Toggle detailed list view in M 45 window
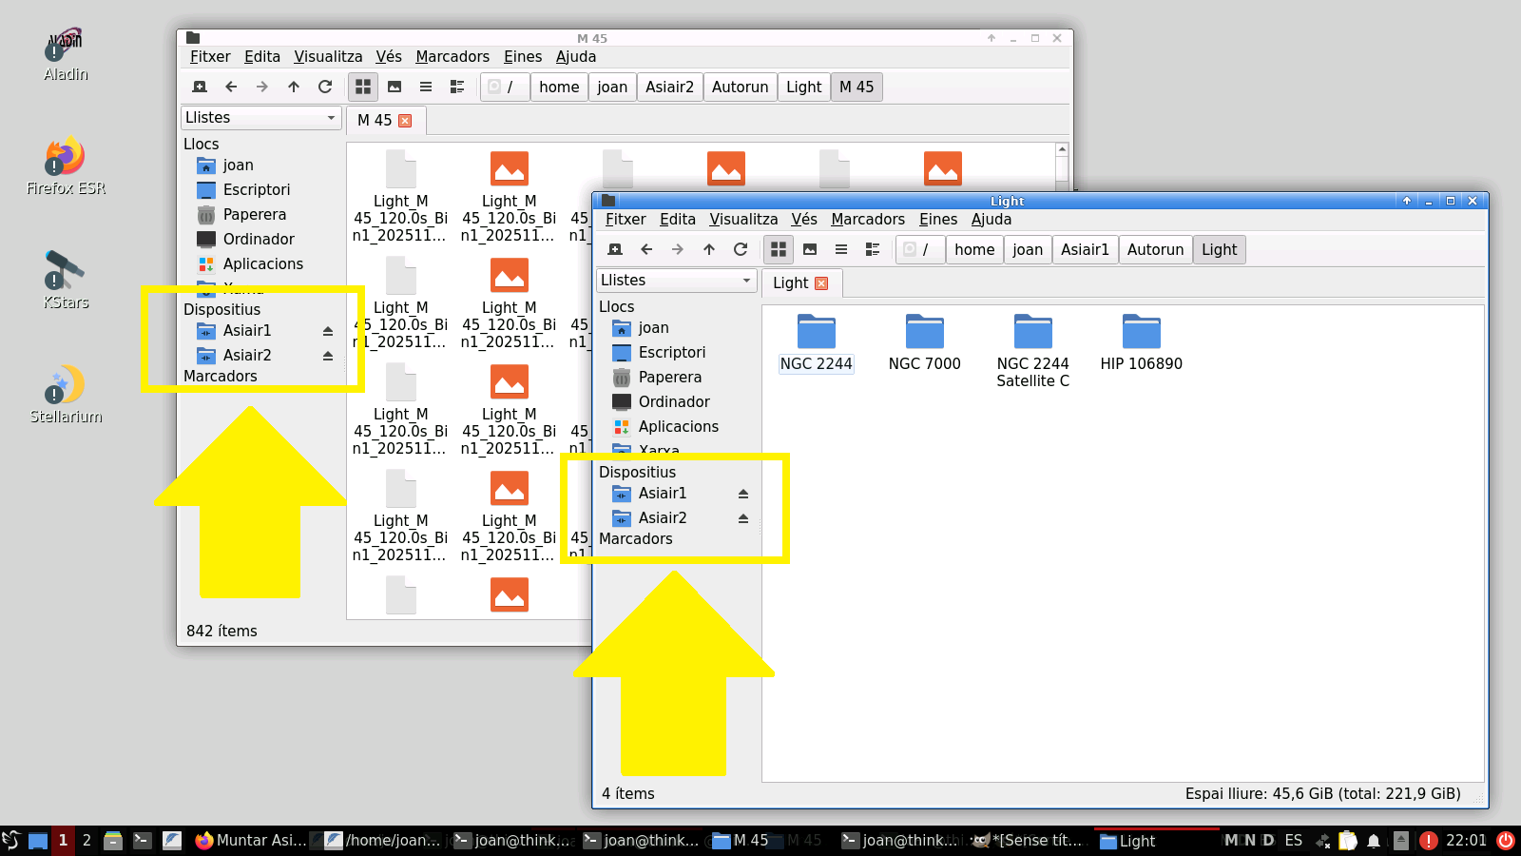 [x=457, y=87]
